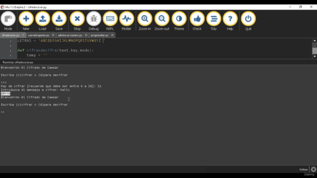Switch to adivina un numero.py tab
The image size is (317, 178).
coord(70,35)
